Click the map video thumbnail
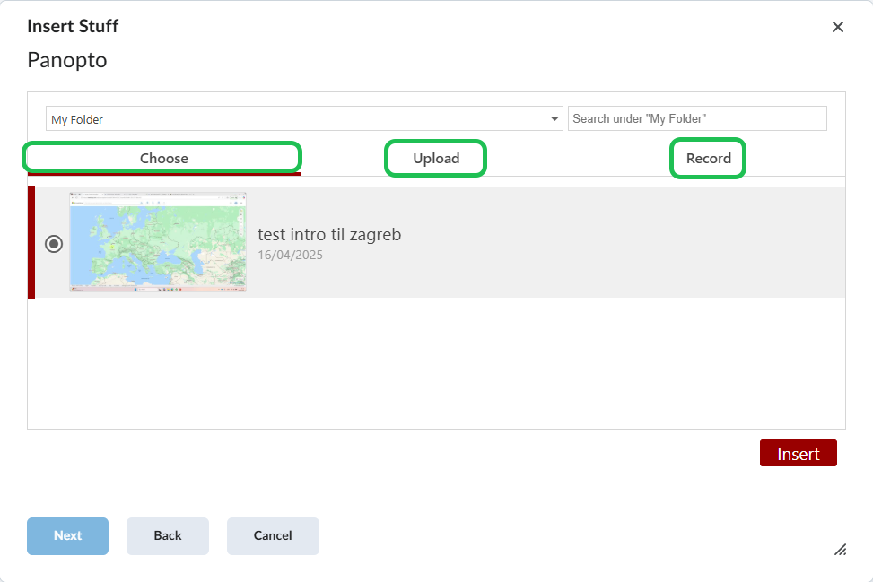Screen dimensions: 873x582 (158, 242)
